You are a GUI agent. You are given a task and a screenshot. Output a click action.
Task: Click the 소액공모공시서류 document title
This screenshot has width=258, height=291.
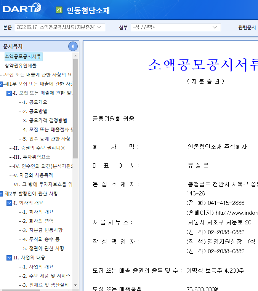pos(203,65)
